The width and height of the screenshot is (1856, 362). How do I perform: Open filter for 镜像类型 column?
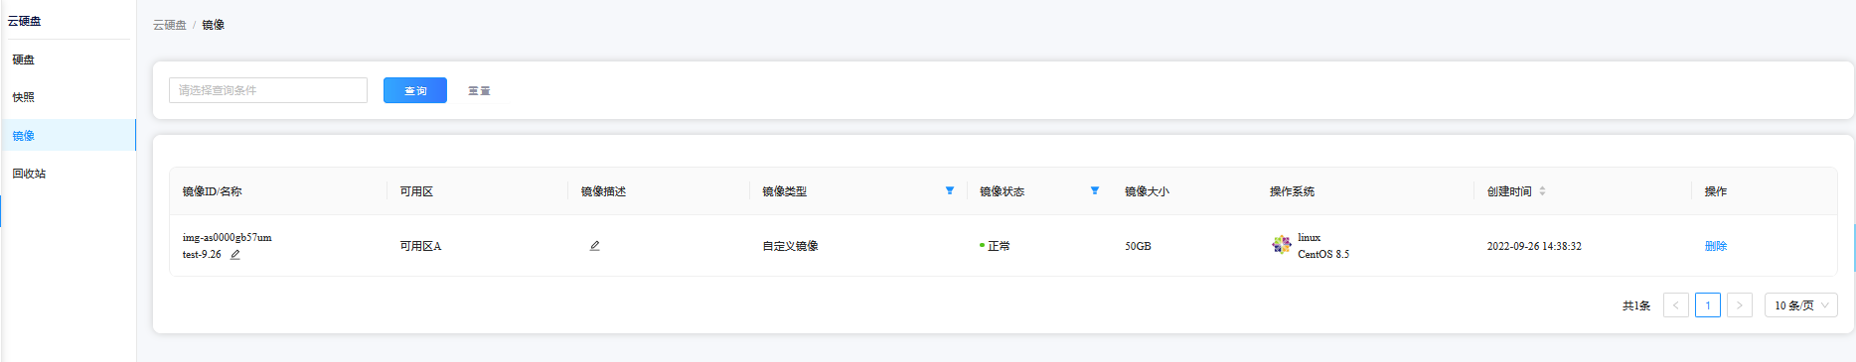(950, 190)
